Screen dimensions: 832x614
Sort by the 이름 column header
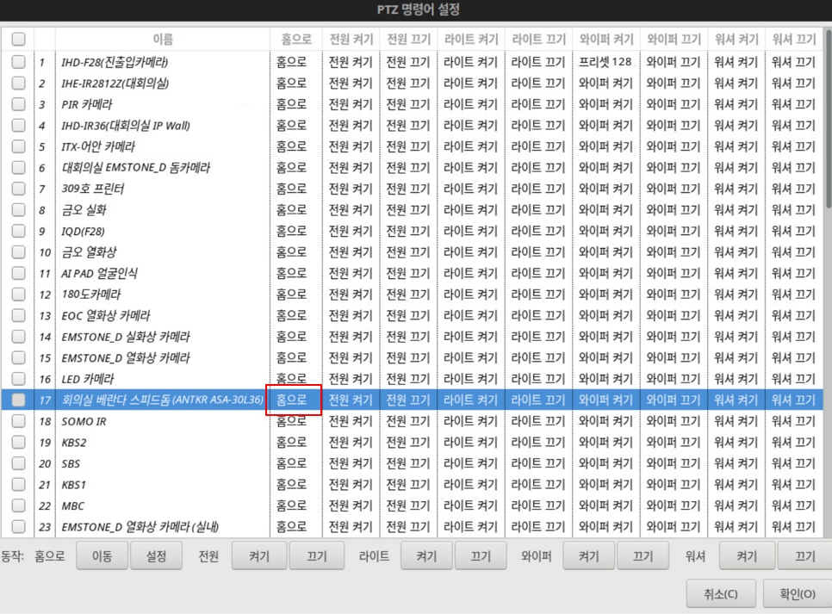click(x=162, y=40)
